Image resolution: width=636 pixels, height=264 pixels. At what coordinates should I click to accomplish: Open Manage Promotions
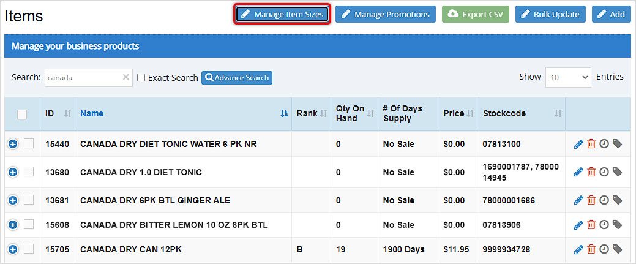click(385, 14)
